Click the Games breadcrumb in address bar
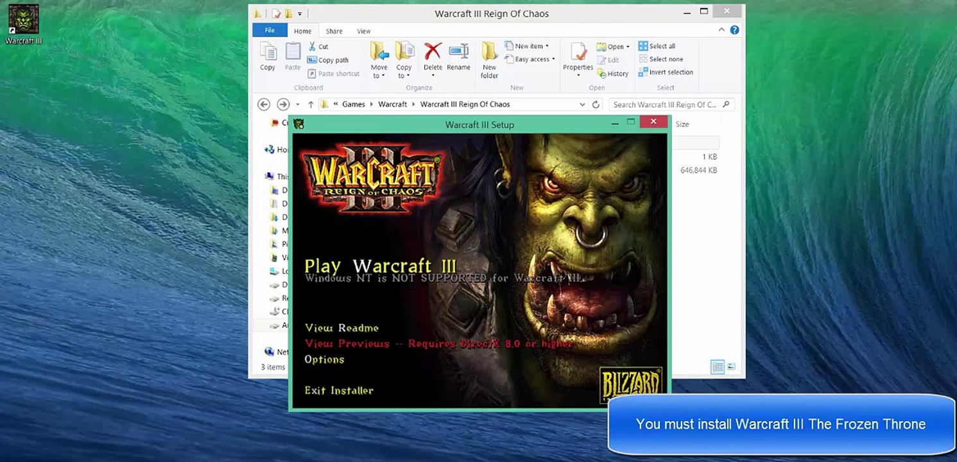 [x=353, y=105]
